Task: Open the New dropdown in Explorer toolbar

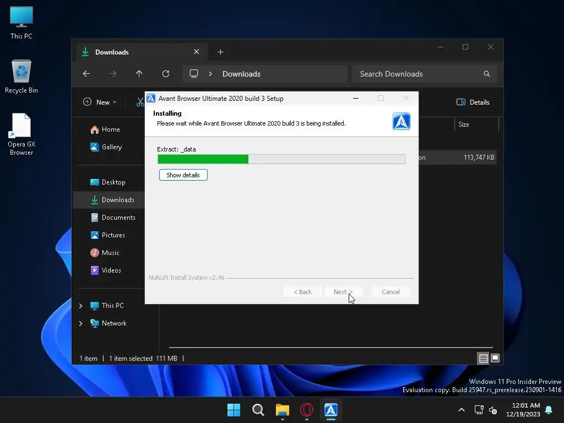Action: (100, 102)
